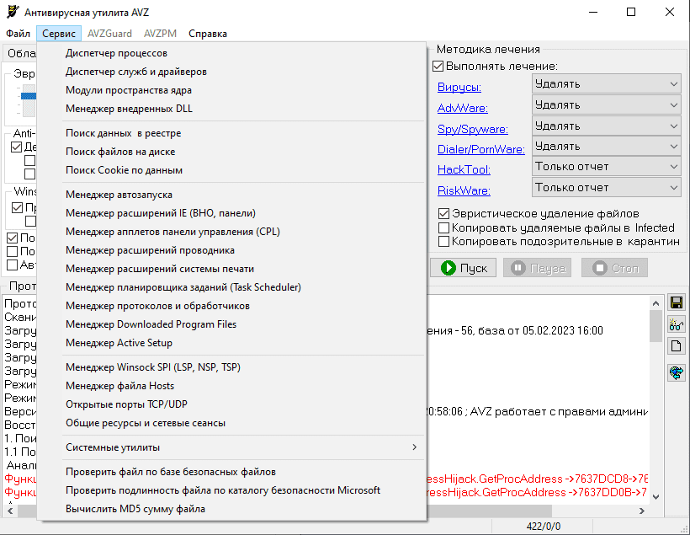Open the glasses view protocol icon
The height and width of the screenshot is (535, 690).
(677, 324)
